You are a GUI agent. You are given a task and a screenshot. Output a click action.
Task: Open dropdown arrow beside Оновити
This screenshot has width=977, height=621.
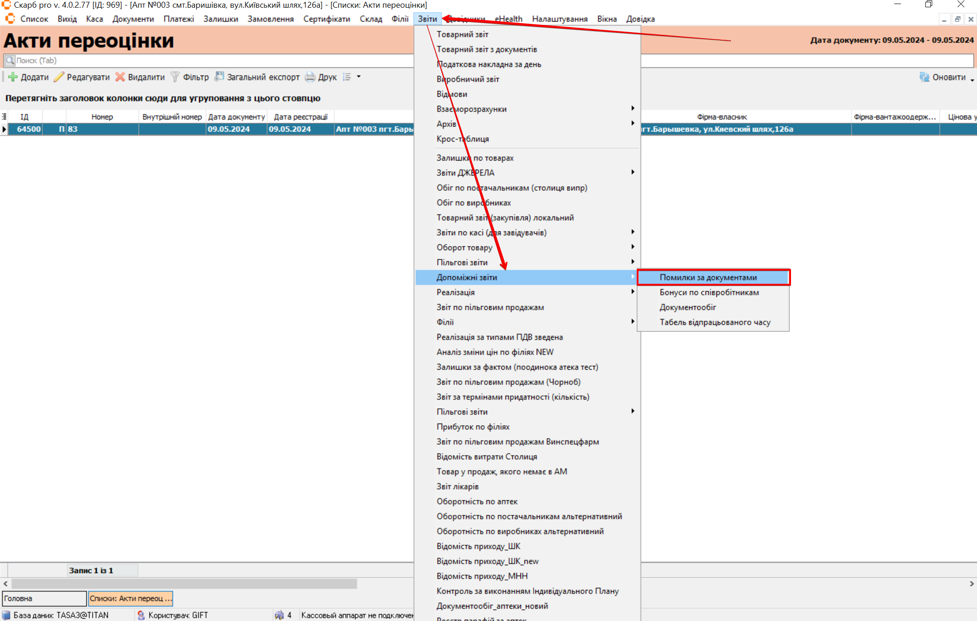pyautogui.click(x=972, y=80)
